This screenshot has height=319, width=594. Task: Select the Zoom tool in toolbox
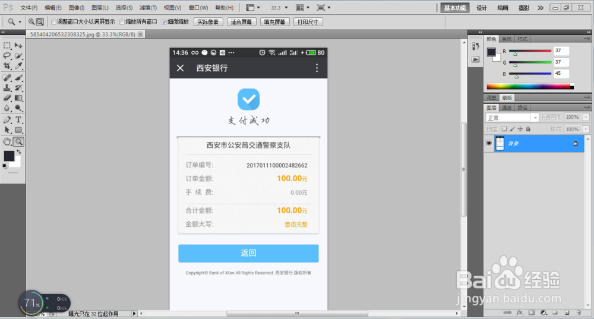18,142
